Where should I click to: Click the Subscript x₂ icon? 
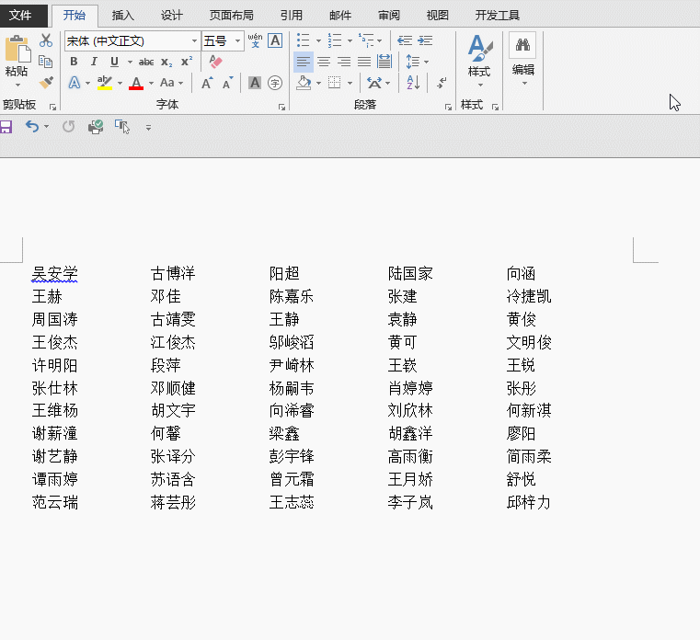pos(166,62)
